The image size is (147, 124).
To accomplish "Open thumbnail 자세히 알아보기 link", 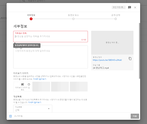I will pyautogui.click(x=40, y=79).
